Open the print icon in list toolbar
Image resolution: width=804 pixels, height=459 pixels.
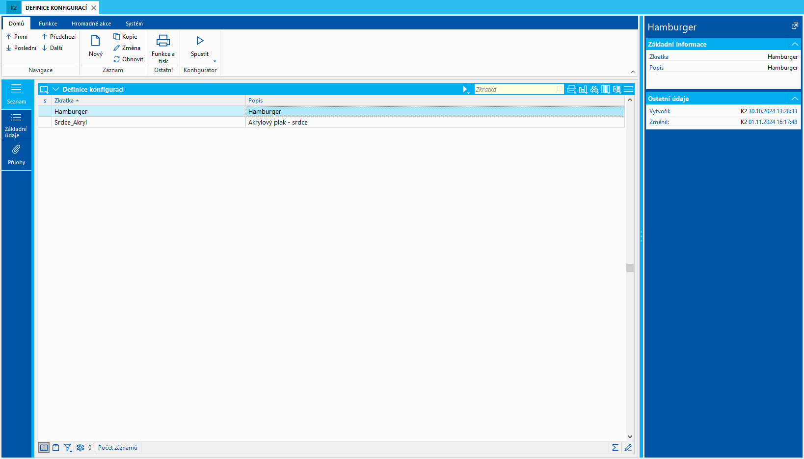pos(571,89)
